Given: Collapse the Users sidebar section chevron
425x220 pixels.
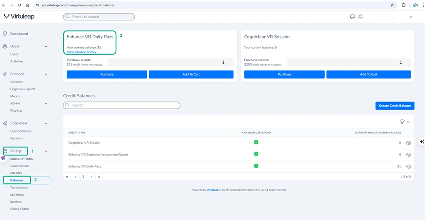Looking at the screenshot, I should click(46, 46).
